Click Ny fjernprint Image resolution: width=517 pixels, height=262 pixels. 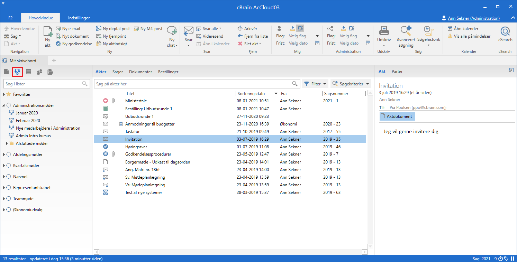111,36
